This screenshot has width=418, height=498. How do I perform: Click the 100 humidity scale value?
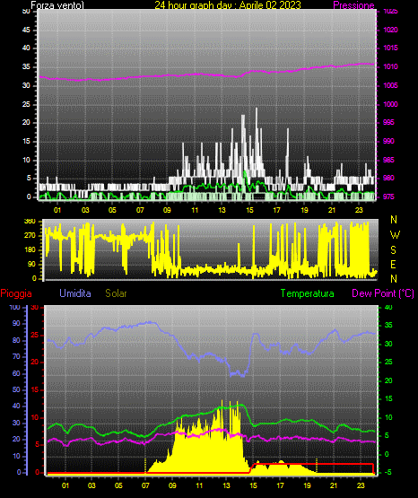click(14, 307)
